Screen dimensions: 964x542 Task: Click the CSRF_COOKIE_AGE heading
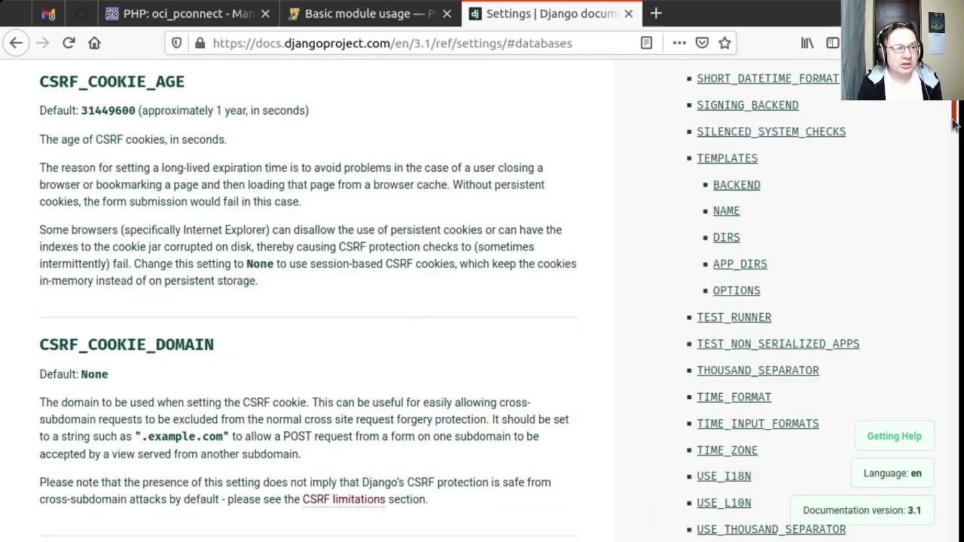click(x=111, y=81)
